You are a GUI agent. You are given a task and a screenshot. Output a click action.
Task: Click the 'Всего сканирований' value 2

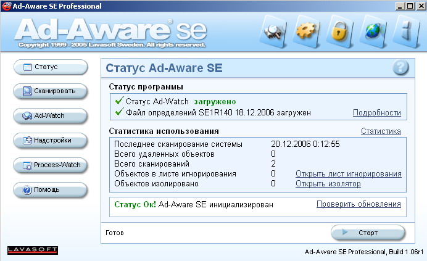pyautogui.click(x=273, y=164)
